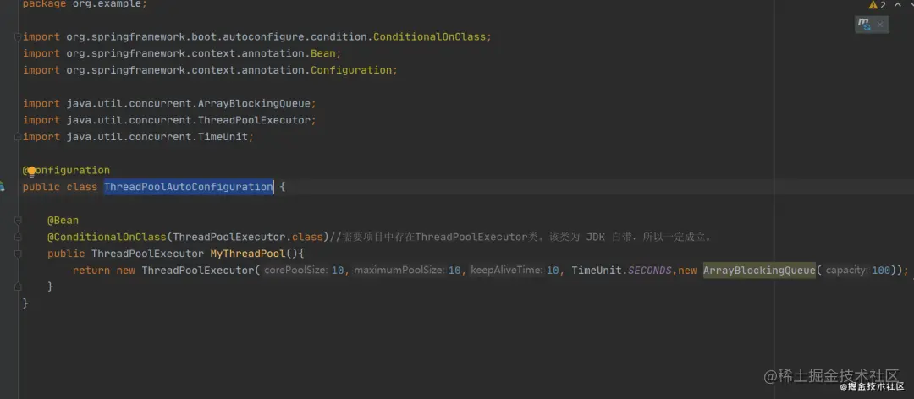Dismiss the Maven reload notification
Screen dimensions: 914x399
pyautogui.click(x=880, y=25)
